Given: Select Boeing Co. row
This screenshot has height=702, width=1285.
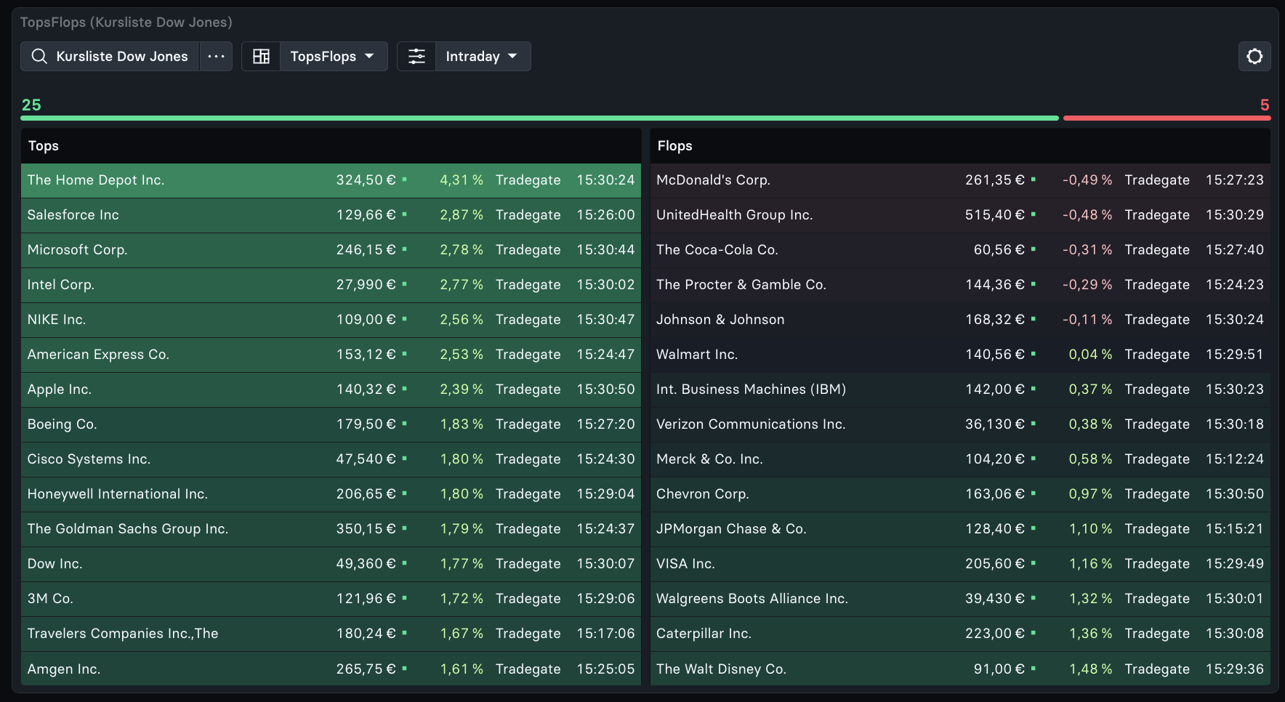Looking at the screenshot, I should tap(331, 424).
